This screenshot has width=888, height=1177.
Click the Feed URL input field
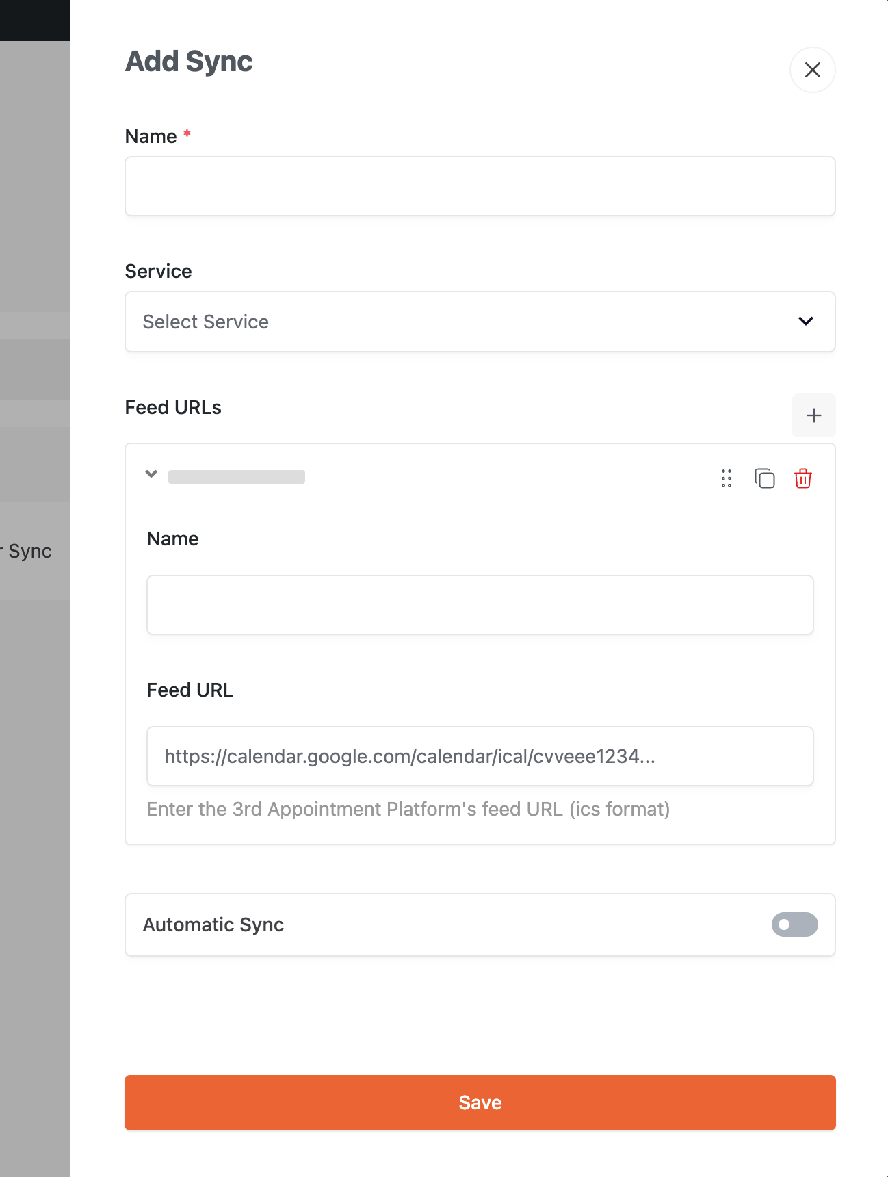(x=480, y=756)
